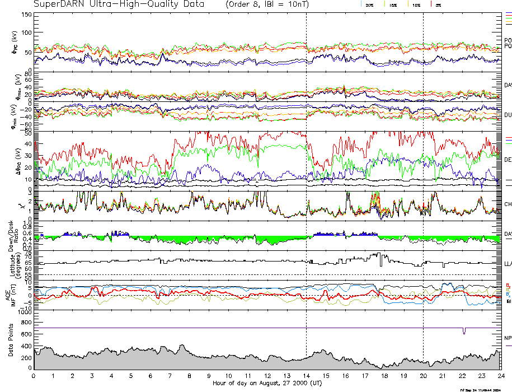Click the 'Hour of day' x-axis label
The height and width of the screenshot is (392, 512).
coord(267,384)
